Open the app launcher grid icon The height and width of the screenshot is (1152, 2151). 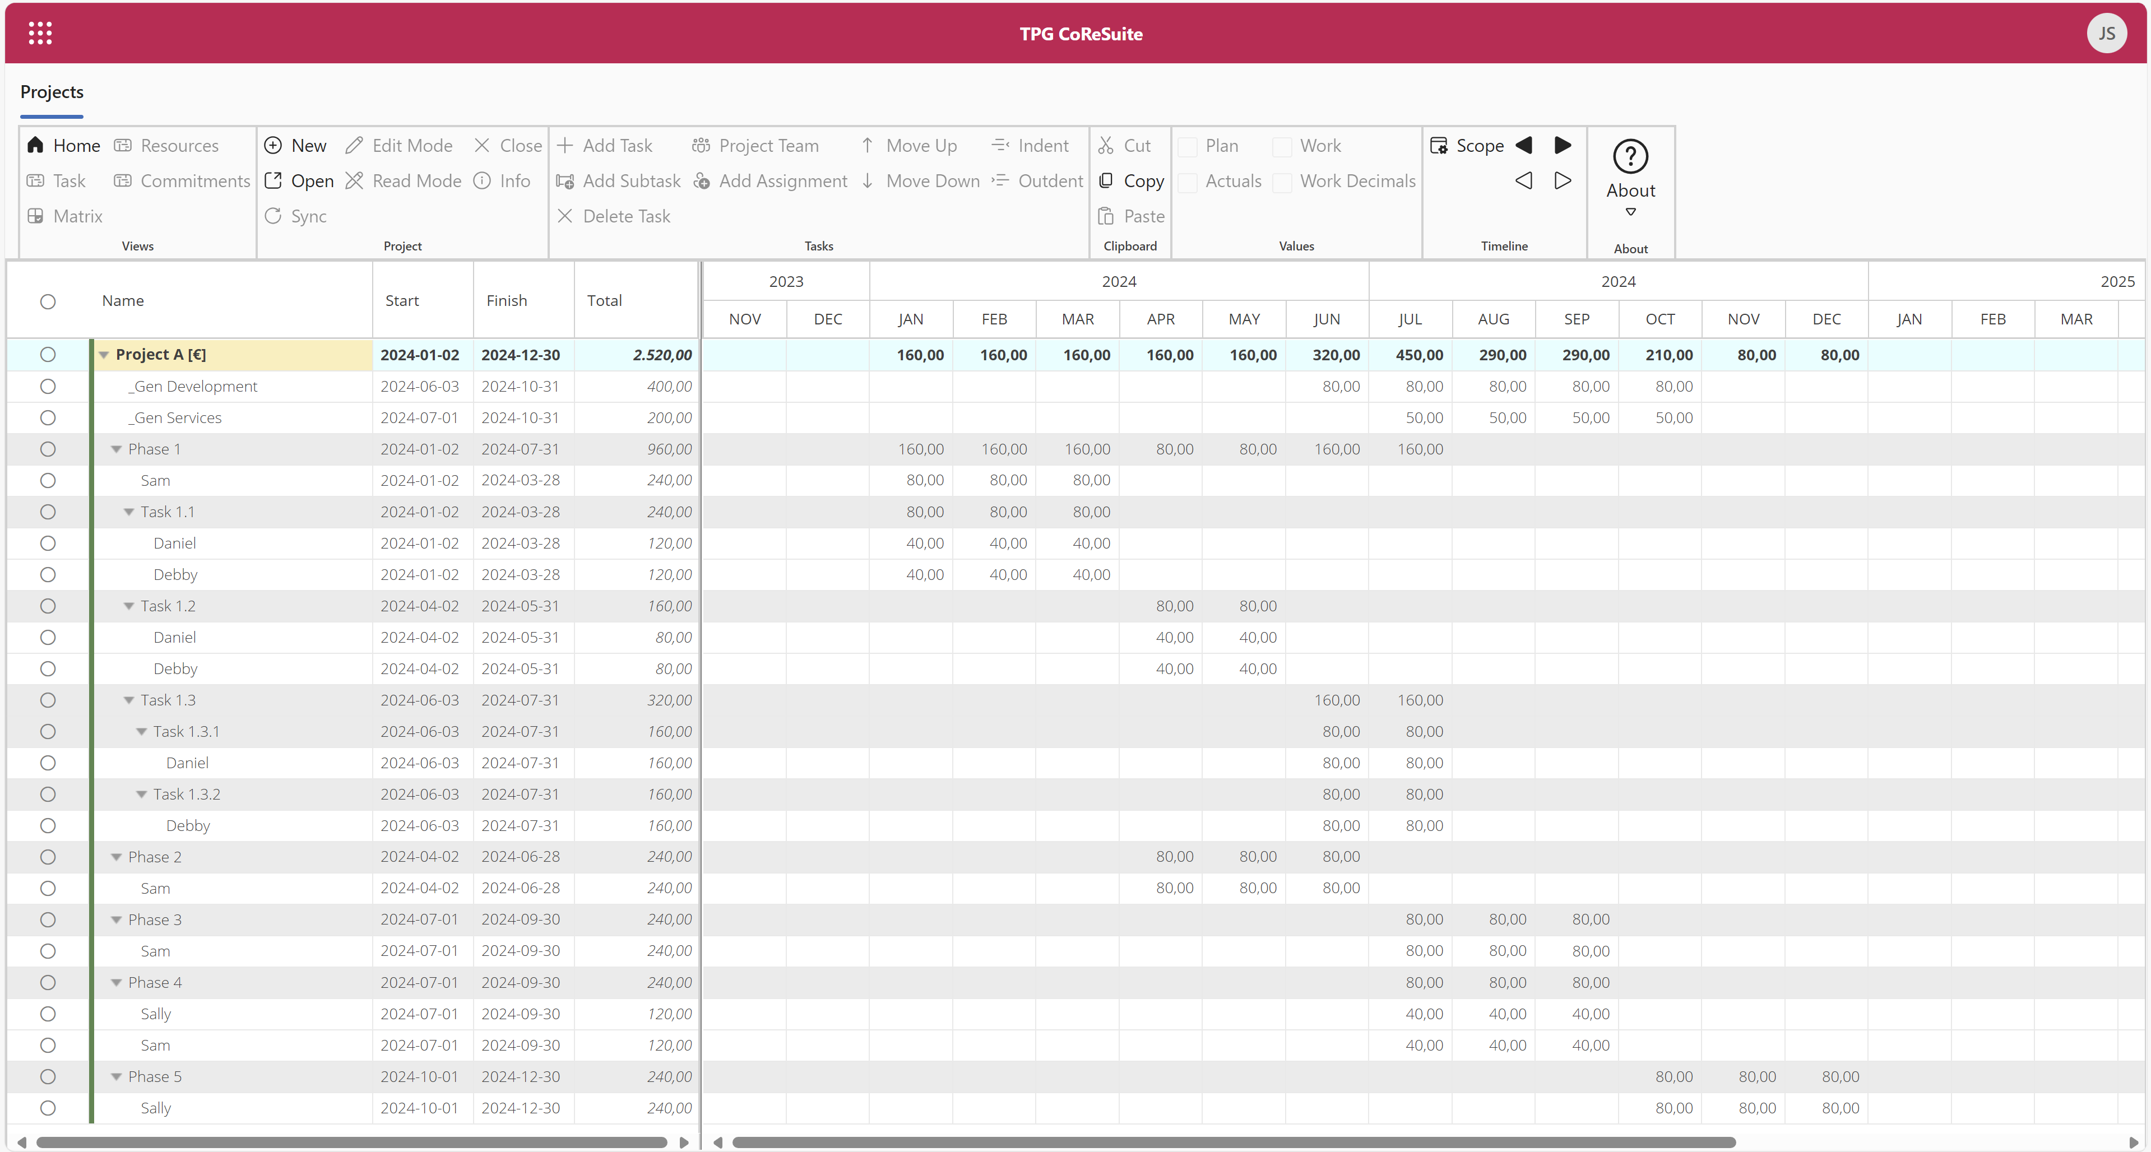(40, 34)
